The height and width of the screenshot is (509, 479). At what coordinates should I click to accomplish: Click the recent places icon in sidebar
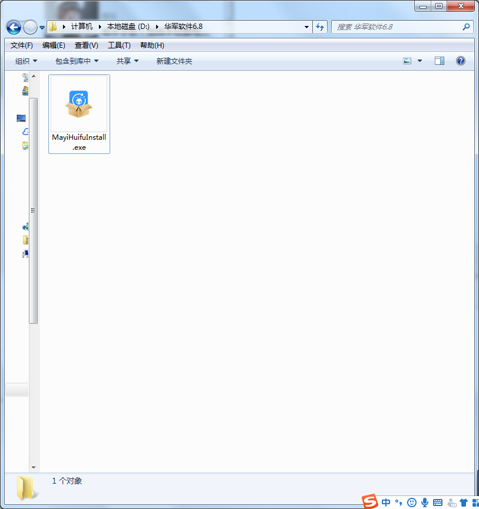click(25, 77)
